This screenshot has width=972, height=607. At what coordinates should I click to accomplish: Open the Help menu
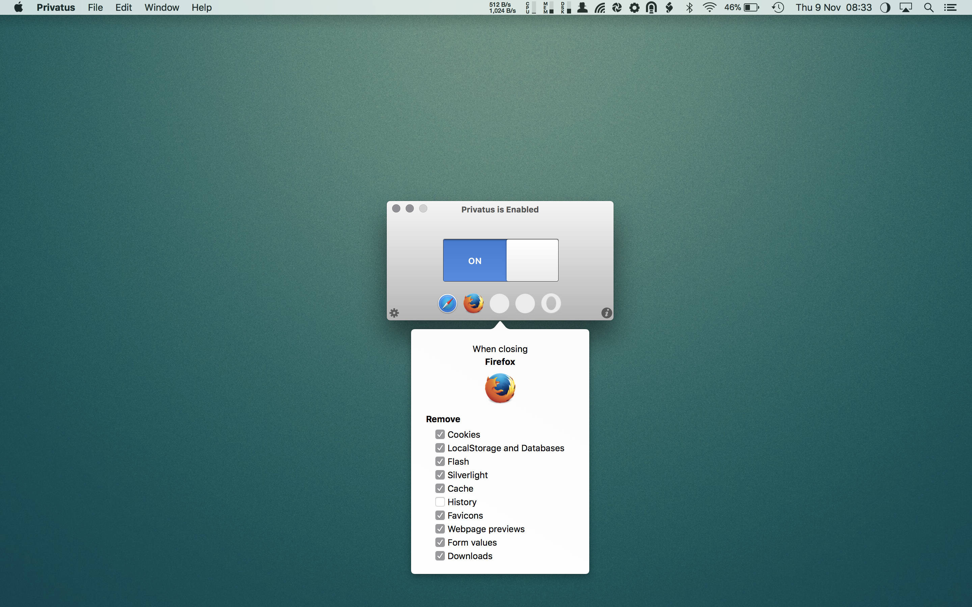[201, 7]
